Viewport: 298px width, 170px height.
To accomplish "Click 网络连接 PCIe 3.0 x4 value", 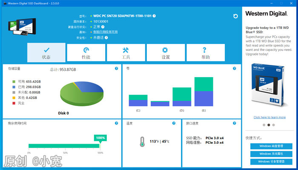I will coord(215,142).
